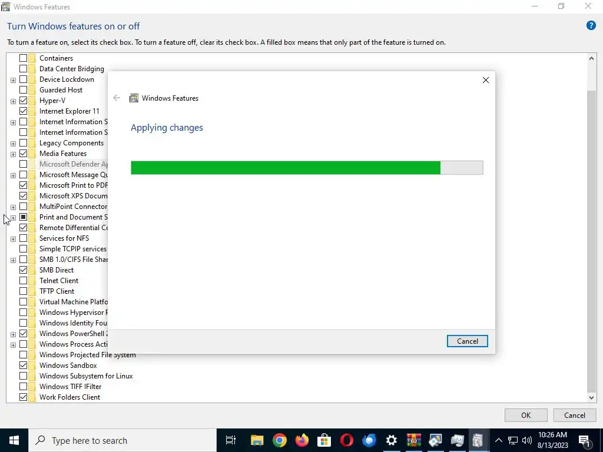Expand the Media Features node
The width and height of the screenshot is (603, 452).
(13, 154)
